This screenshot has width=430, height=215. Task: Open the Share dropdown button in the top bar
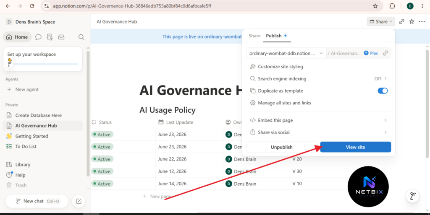click(x=381, y=22)
